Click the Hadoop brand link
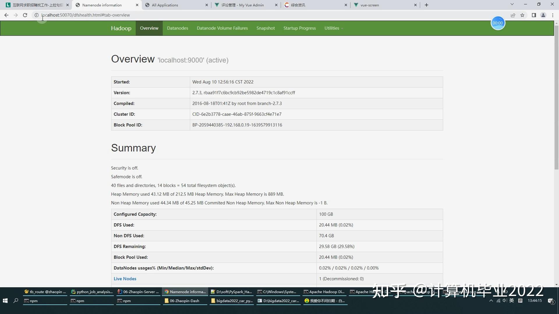This screenshot has width=559, height=314. tap(121, 28)
